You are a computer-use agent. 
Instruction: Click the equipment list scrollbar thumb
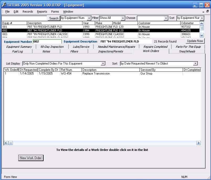[x=202, y=28]
